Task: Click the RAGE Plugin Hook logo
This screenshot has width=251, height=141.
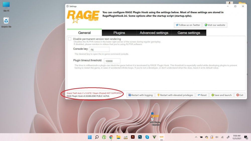Action: click(83, 17)
